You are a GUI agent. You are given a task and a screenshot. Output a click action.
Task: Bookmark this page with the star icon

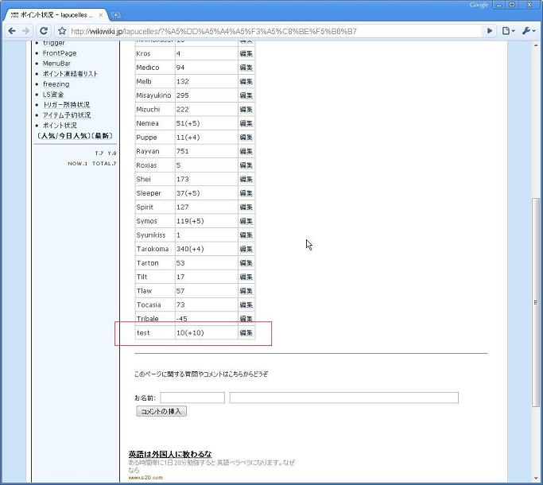tap(61, 31)
